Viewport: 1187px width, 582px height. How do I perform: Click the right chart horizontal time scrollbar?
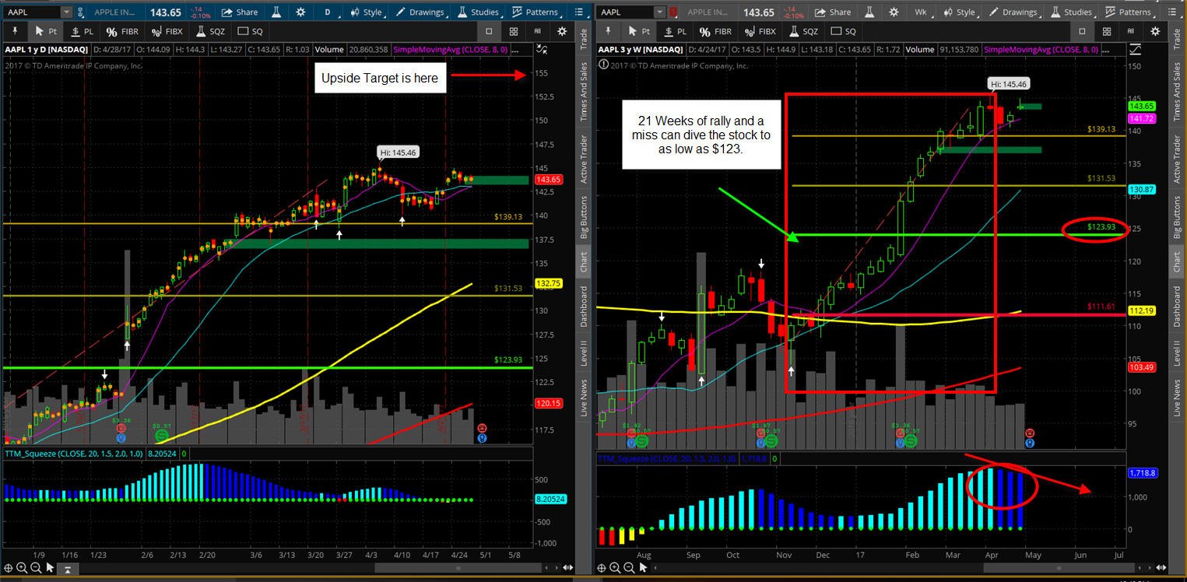point(1060,569)
